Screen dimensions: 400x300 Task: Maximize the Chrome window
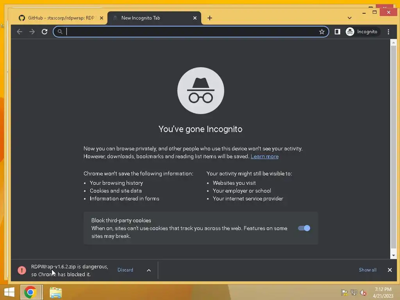pyautogui.click(x=375, y=12)
